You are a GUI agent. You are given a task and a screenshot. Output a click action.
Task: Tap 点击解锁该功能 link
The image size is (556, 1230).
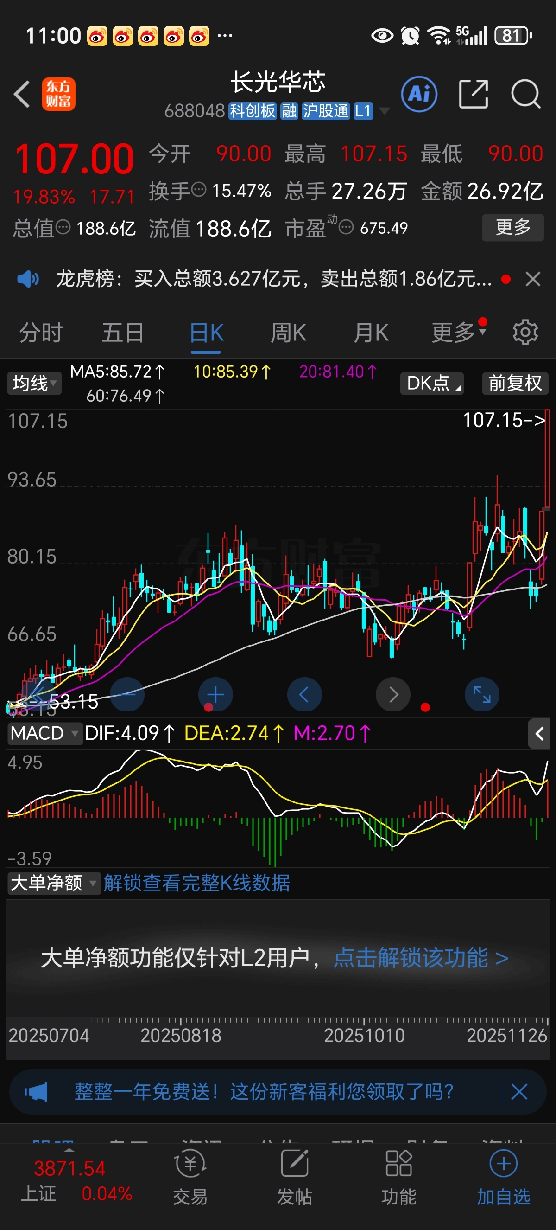tap(421, 958)
